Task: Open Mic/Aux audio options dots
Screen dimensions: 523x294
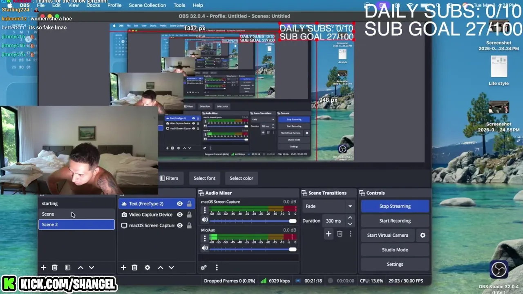Action: pos(205,238)
